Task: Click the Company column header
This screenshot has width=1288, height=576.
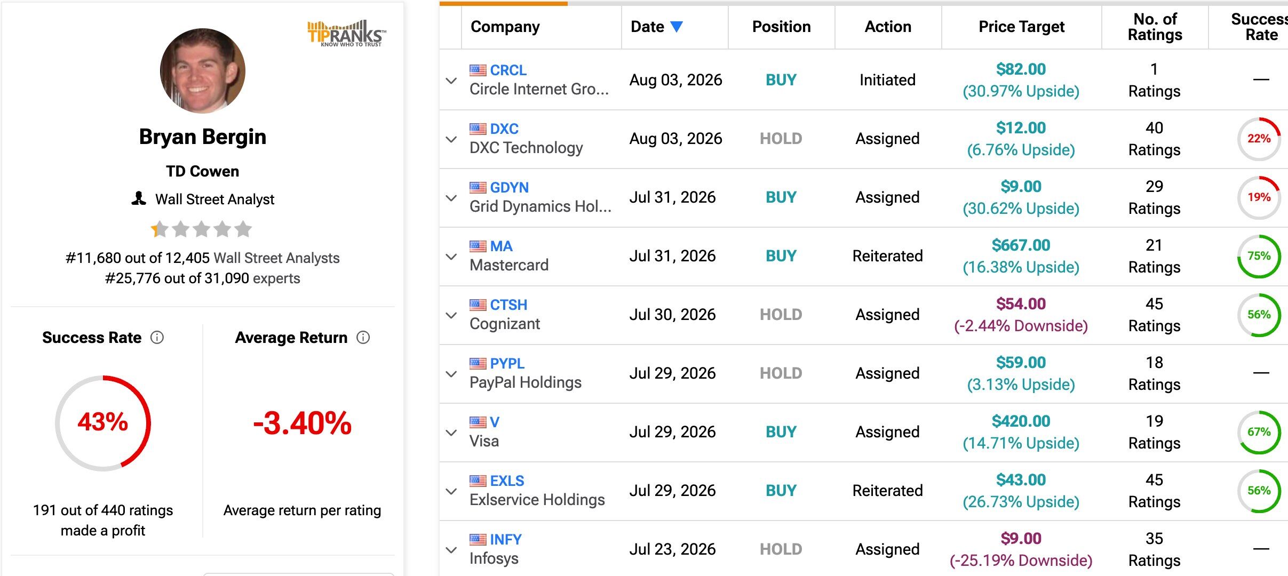Action: (x=505, y=27)
